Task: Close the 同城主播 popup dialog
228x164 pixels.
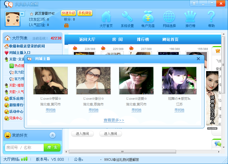Action: pyautogui.click(x=198, y=59)
